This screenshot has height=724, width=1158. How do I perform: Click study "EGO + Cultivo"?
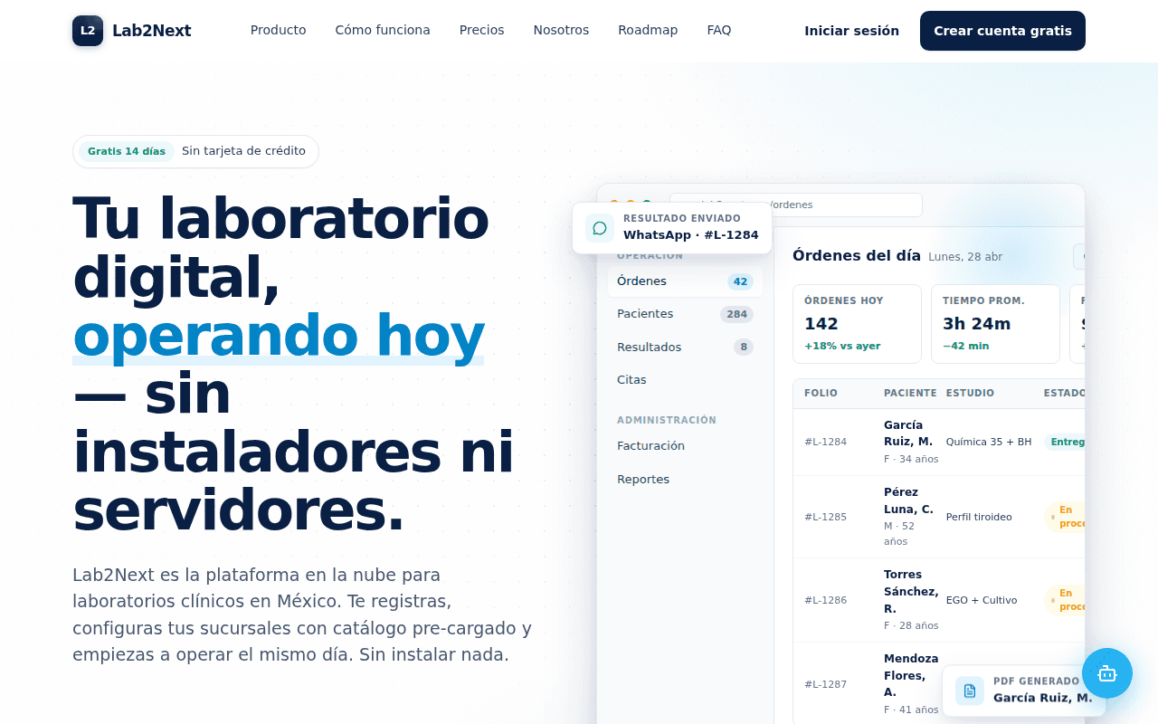[982, 601]
